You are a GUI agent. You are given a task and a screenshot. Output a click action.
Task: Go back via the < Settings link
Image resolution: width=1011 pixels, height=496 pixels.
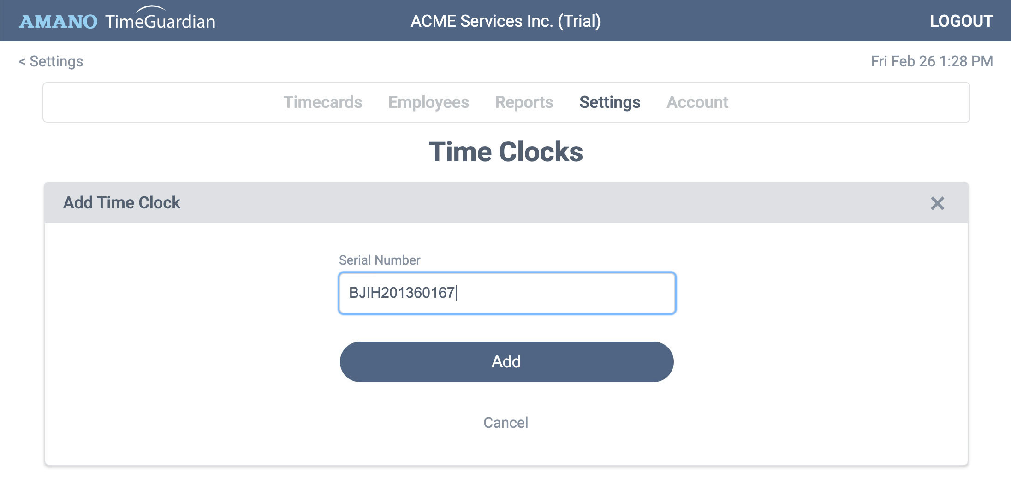pos(51,61)
